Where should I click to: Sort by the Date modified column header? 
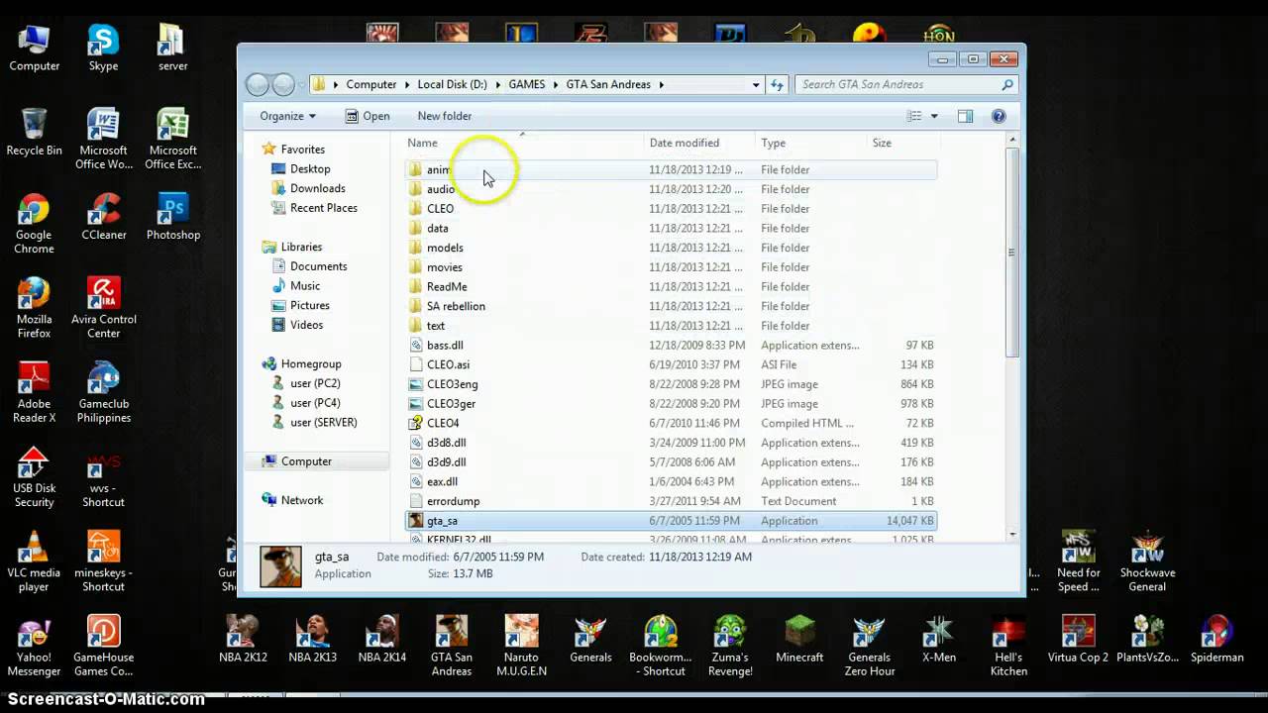699,143
